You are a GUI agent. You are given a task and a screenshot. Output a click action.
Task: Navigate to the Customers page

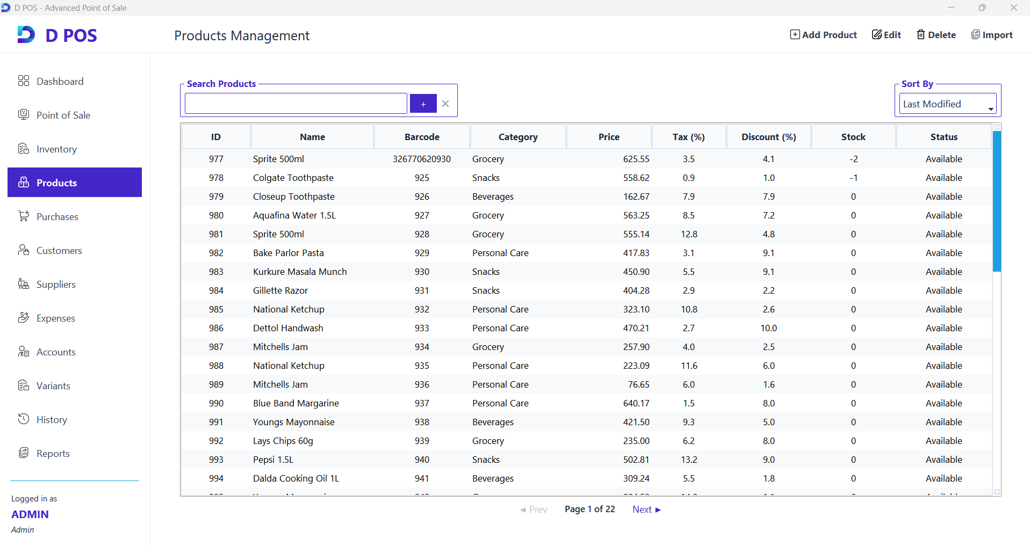click(x=75, y=250)
